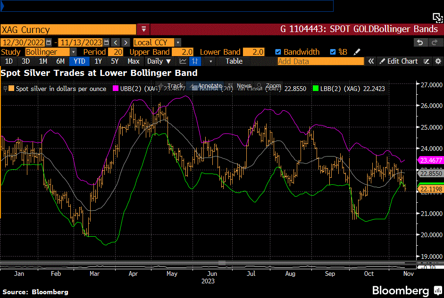Expand the Local CCY currency dropdown
444x298 pixels.
pos(178,42)
